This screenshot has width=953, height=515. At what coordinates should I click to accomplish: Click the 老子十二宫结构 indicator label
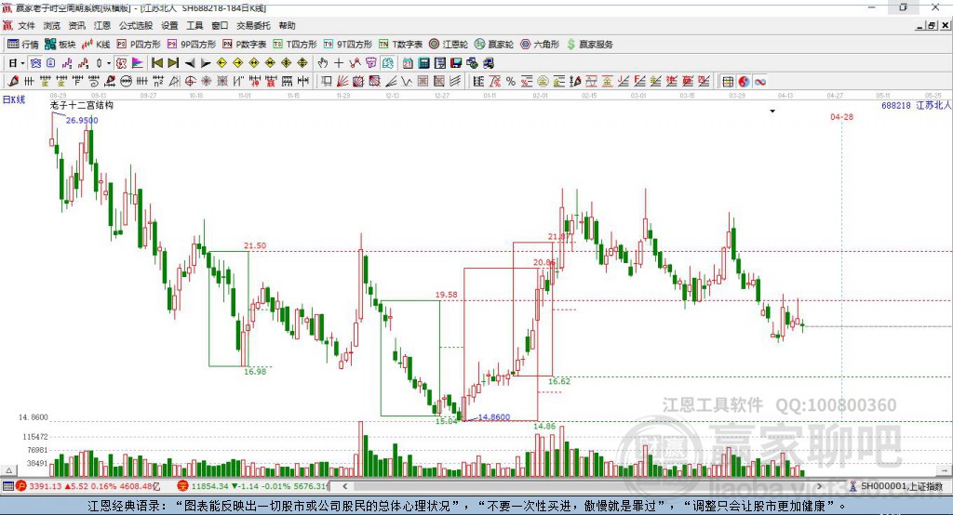click(x=82, y=105)
